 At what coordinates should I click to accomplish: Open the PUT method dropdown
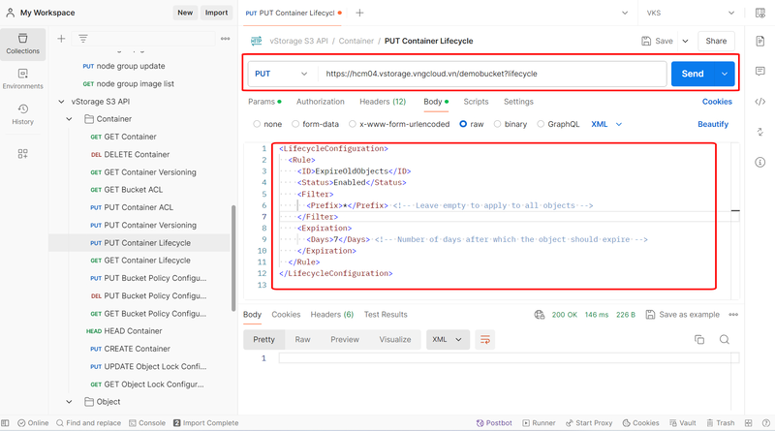(x=282, y=74)
